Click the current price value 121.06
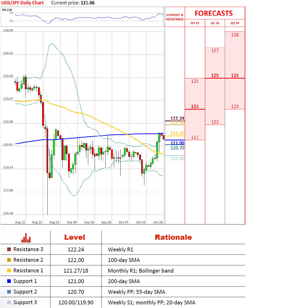Screen dimensions: 298x308 point(88,3)
